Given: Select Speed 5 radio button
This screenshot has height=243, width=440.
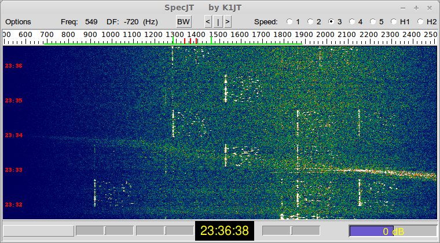Looking at the screenshot, I should 373,21.
